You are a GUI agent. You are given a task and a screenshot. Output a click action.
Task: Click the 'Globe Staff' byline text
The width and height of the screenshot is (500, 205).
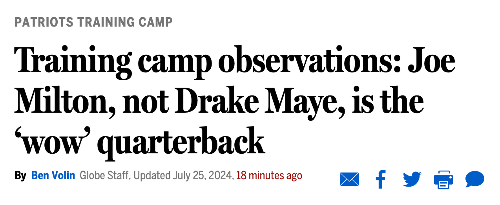104,176
